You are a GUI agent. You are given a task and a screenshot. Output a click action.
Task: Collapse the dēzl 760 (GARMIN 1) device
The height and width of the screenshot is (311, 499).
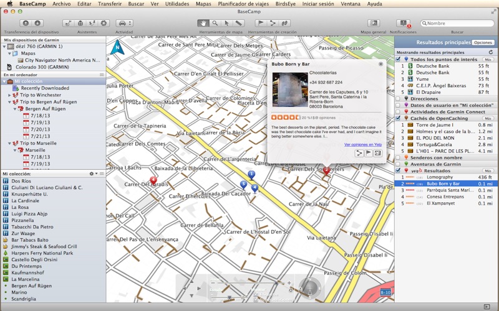click(4, 46)
